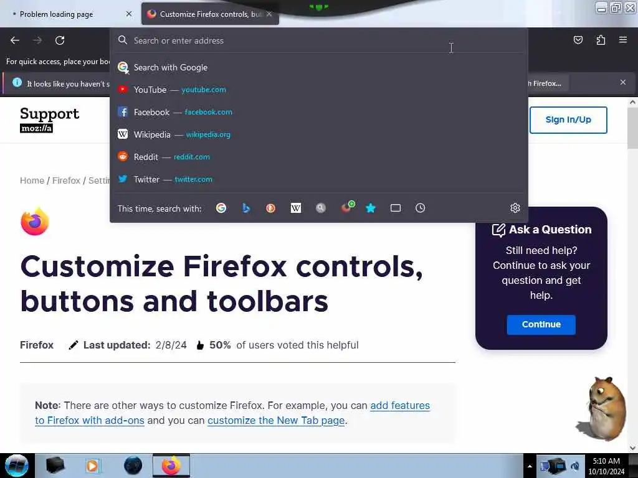Click the Search with Google suggestion

(x=319, y=67)
